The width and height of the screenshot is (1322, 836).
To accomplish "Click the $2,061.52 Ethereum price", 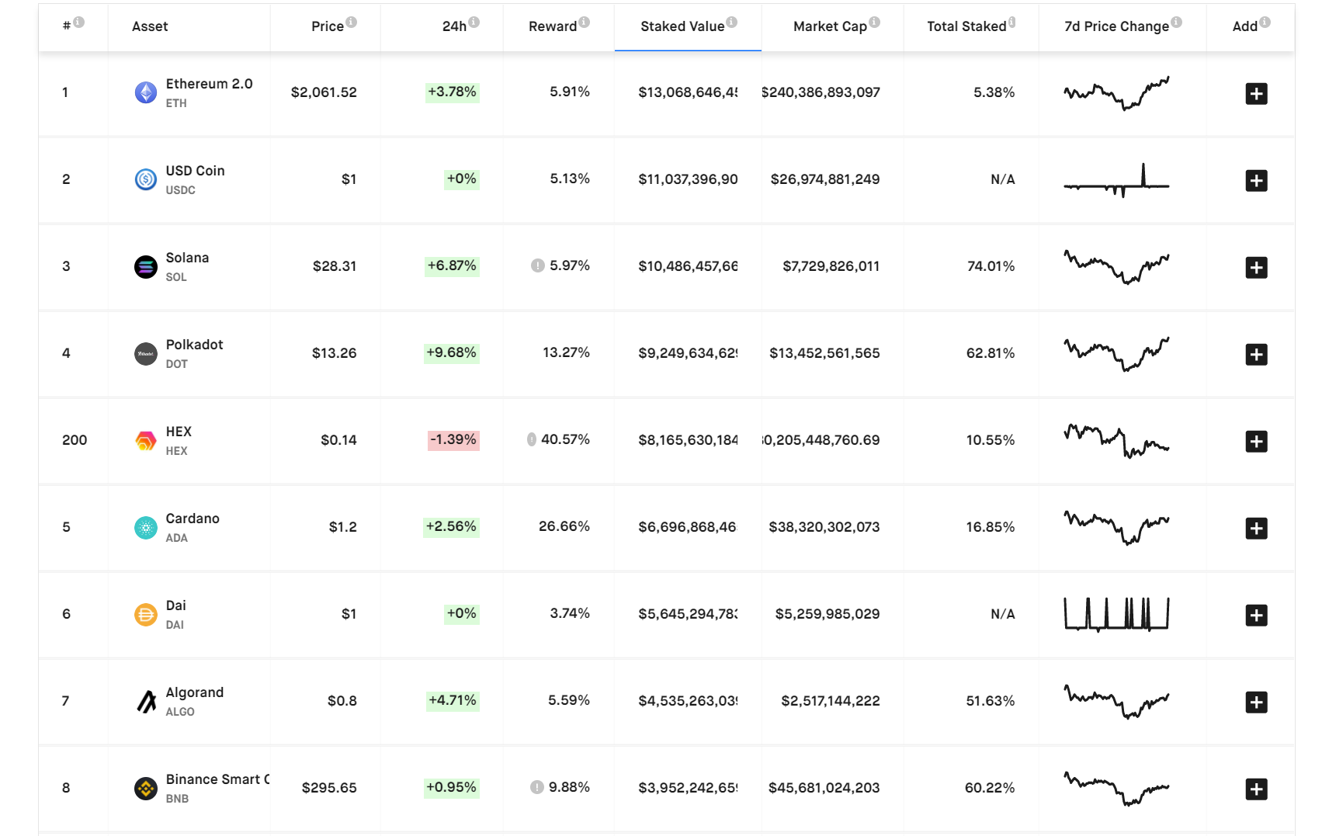I will pos(324,92).
